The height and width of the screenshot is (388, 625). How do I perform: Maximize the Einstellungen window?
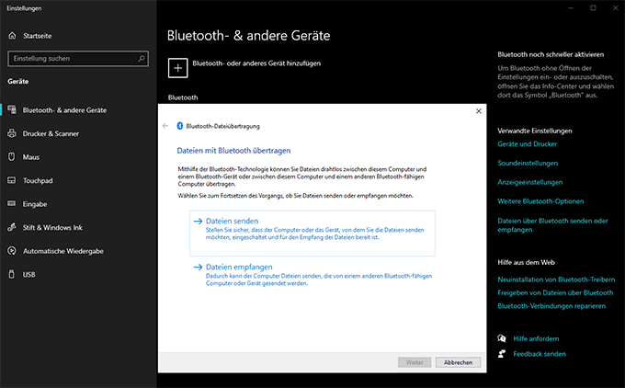(x=593, y=8)
